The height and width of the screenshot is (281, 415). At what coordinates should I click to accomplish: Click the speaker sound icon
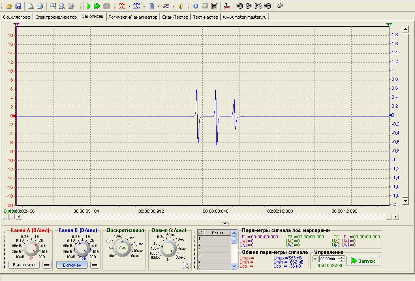[x=180, y=6]
